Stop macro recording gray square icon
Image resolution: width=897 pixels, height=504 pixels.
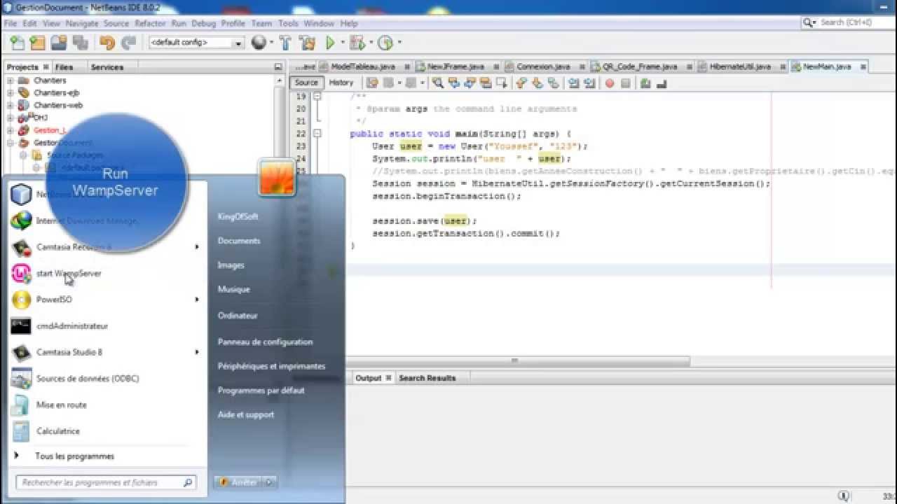coord(626,83)
